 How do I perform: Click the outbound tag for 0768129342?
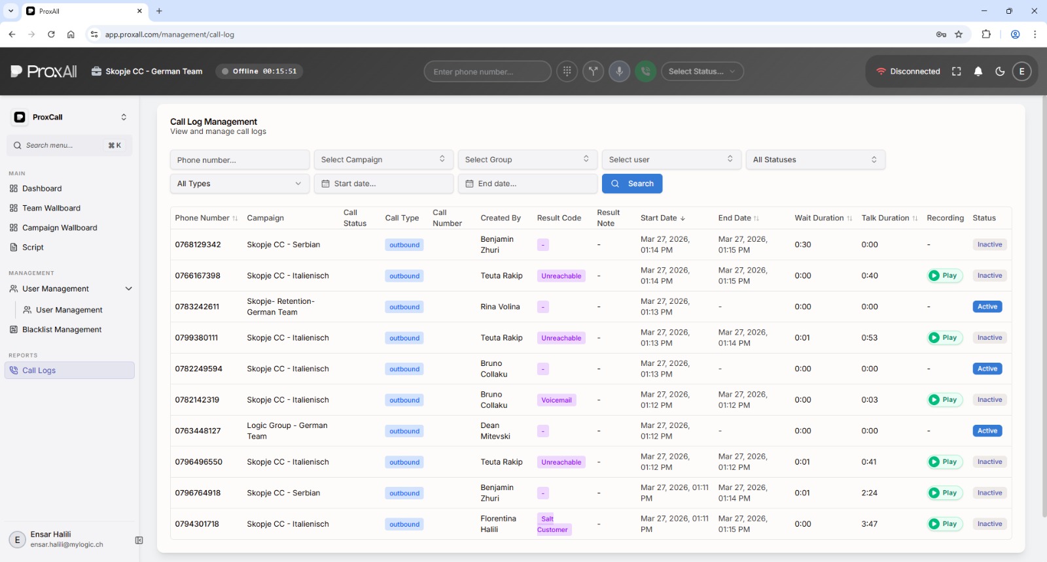tap(404, 245)
